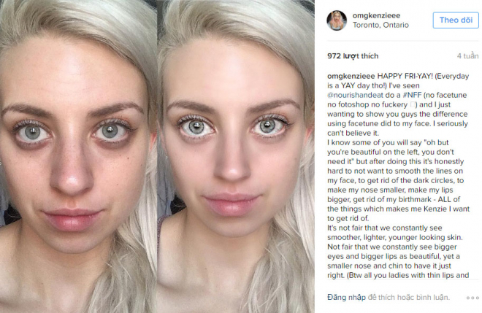Click the 4 tuần post timestamp
482x313 pixels.
pos(467,56)
